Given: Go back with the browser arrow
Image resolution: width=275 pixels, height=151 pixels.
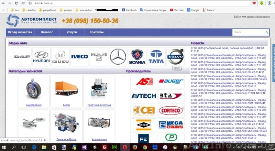Looking at the screenshot, I should (3, 3).
